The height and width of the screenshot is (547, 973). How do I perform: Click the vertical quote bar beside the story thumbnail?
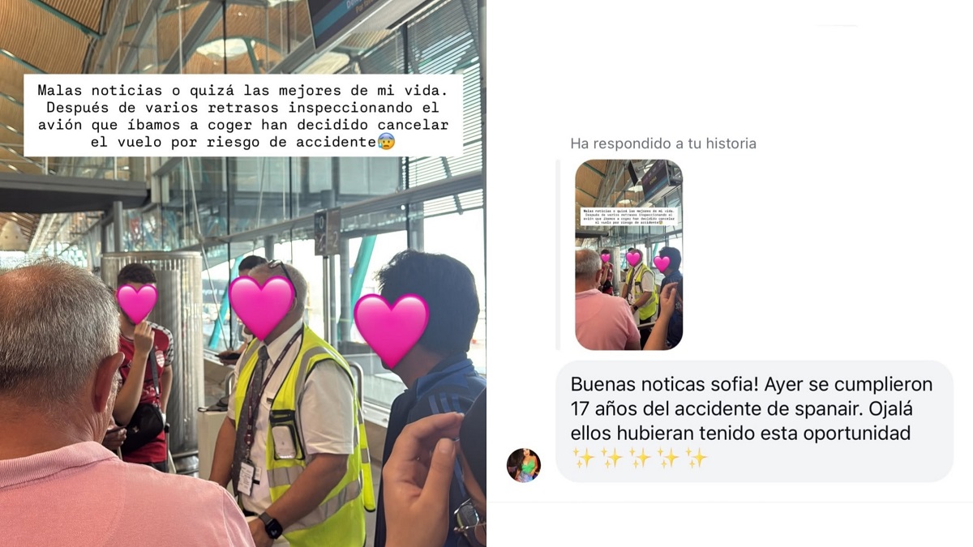click(557, 254)
